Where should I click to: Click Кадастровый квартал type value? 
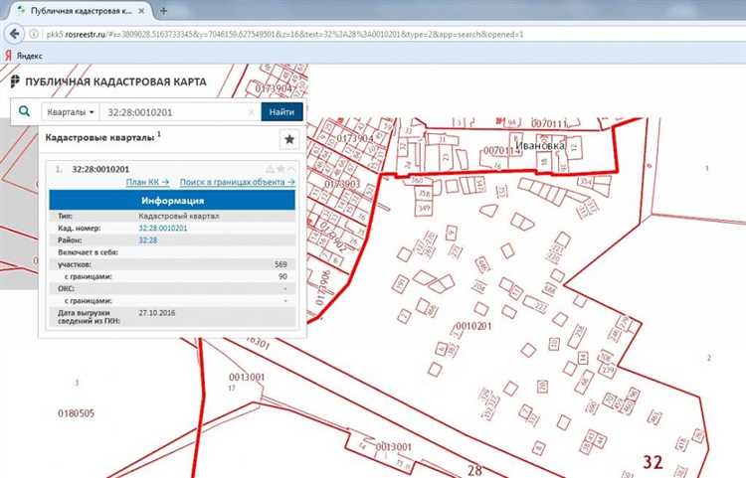pos(179,216)
